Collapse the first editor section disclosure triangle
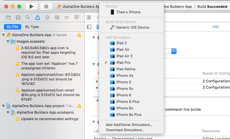The height and width of the screenshot is (139, 230). [x=93, y=38]
